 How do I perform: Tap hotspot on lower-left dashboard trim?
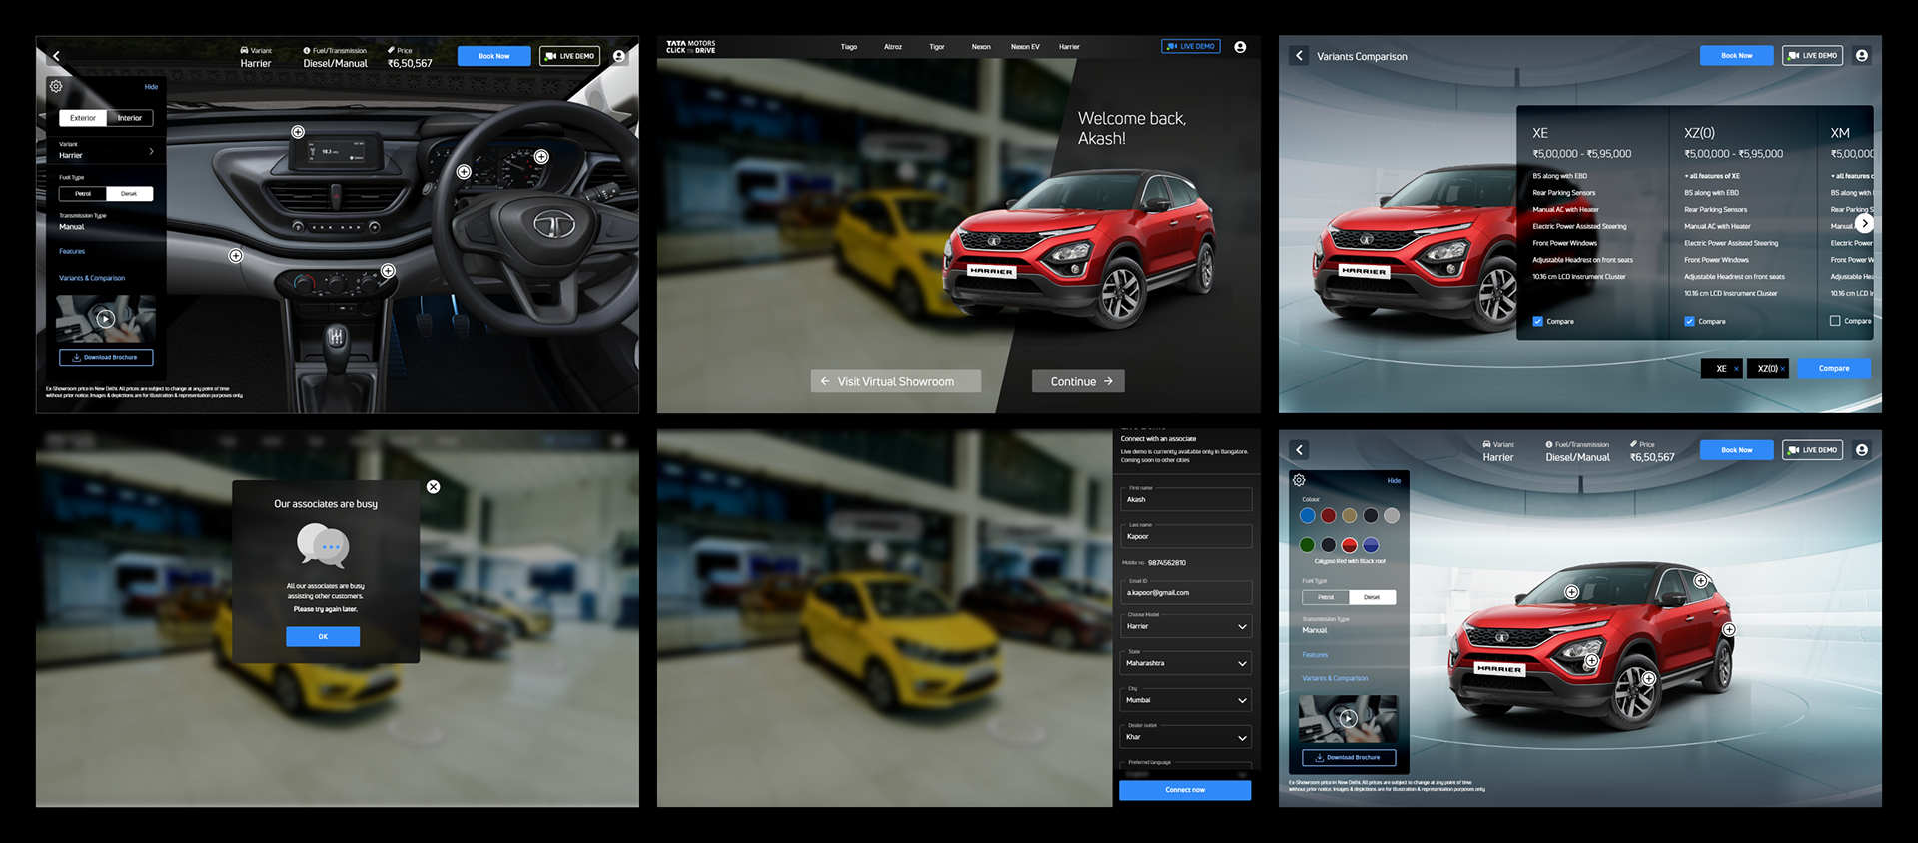236,256
